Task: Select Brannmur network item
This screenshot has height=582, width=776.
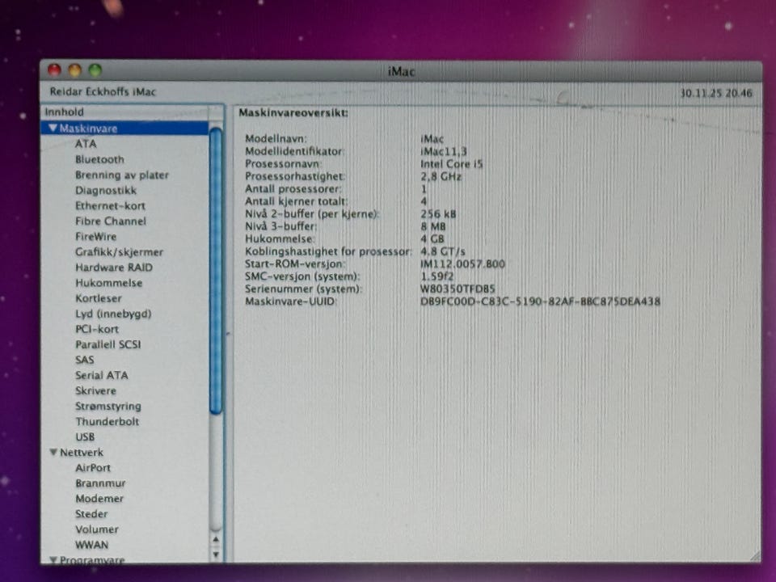Action: pos(100,483)
